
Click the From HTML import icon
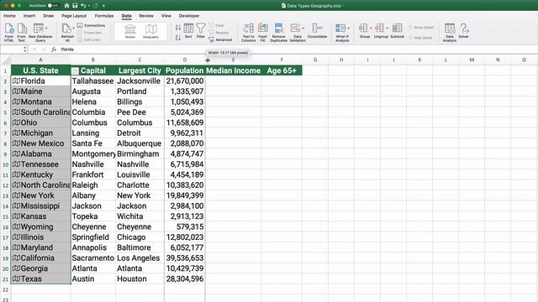point(9,32)
